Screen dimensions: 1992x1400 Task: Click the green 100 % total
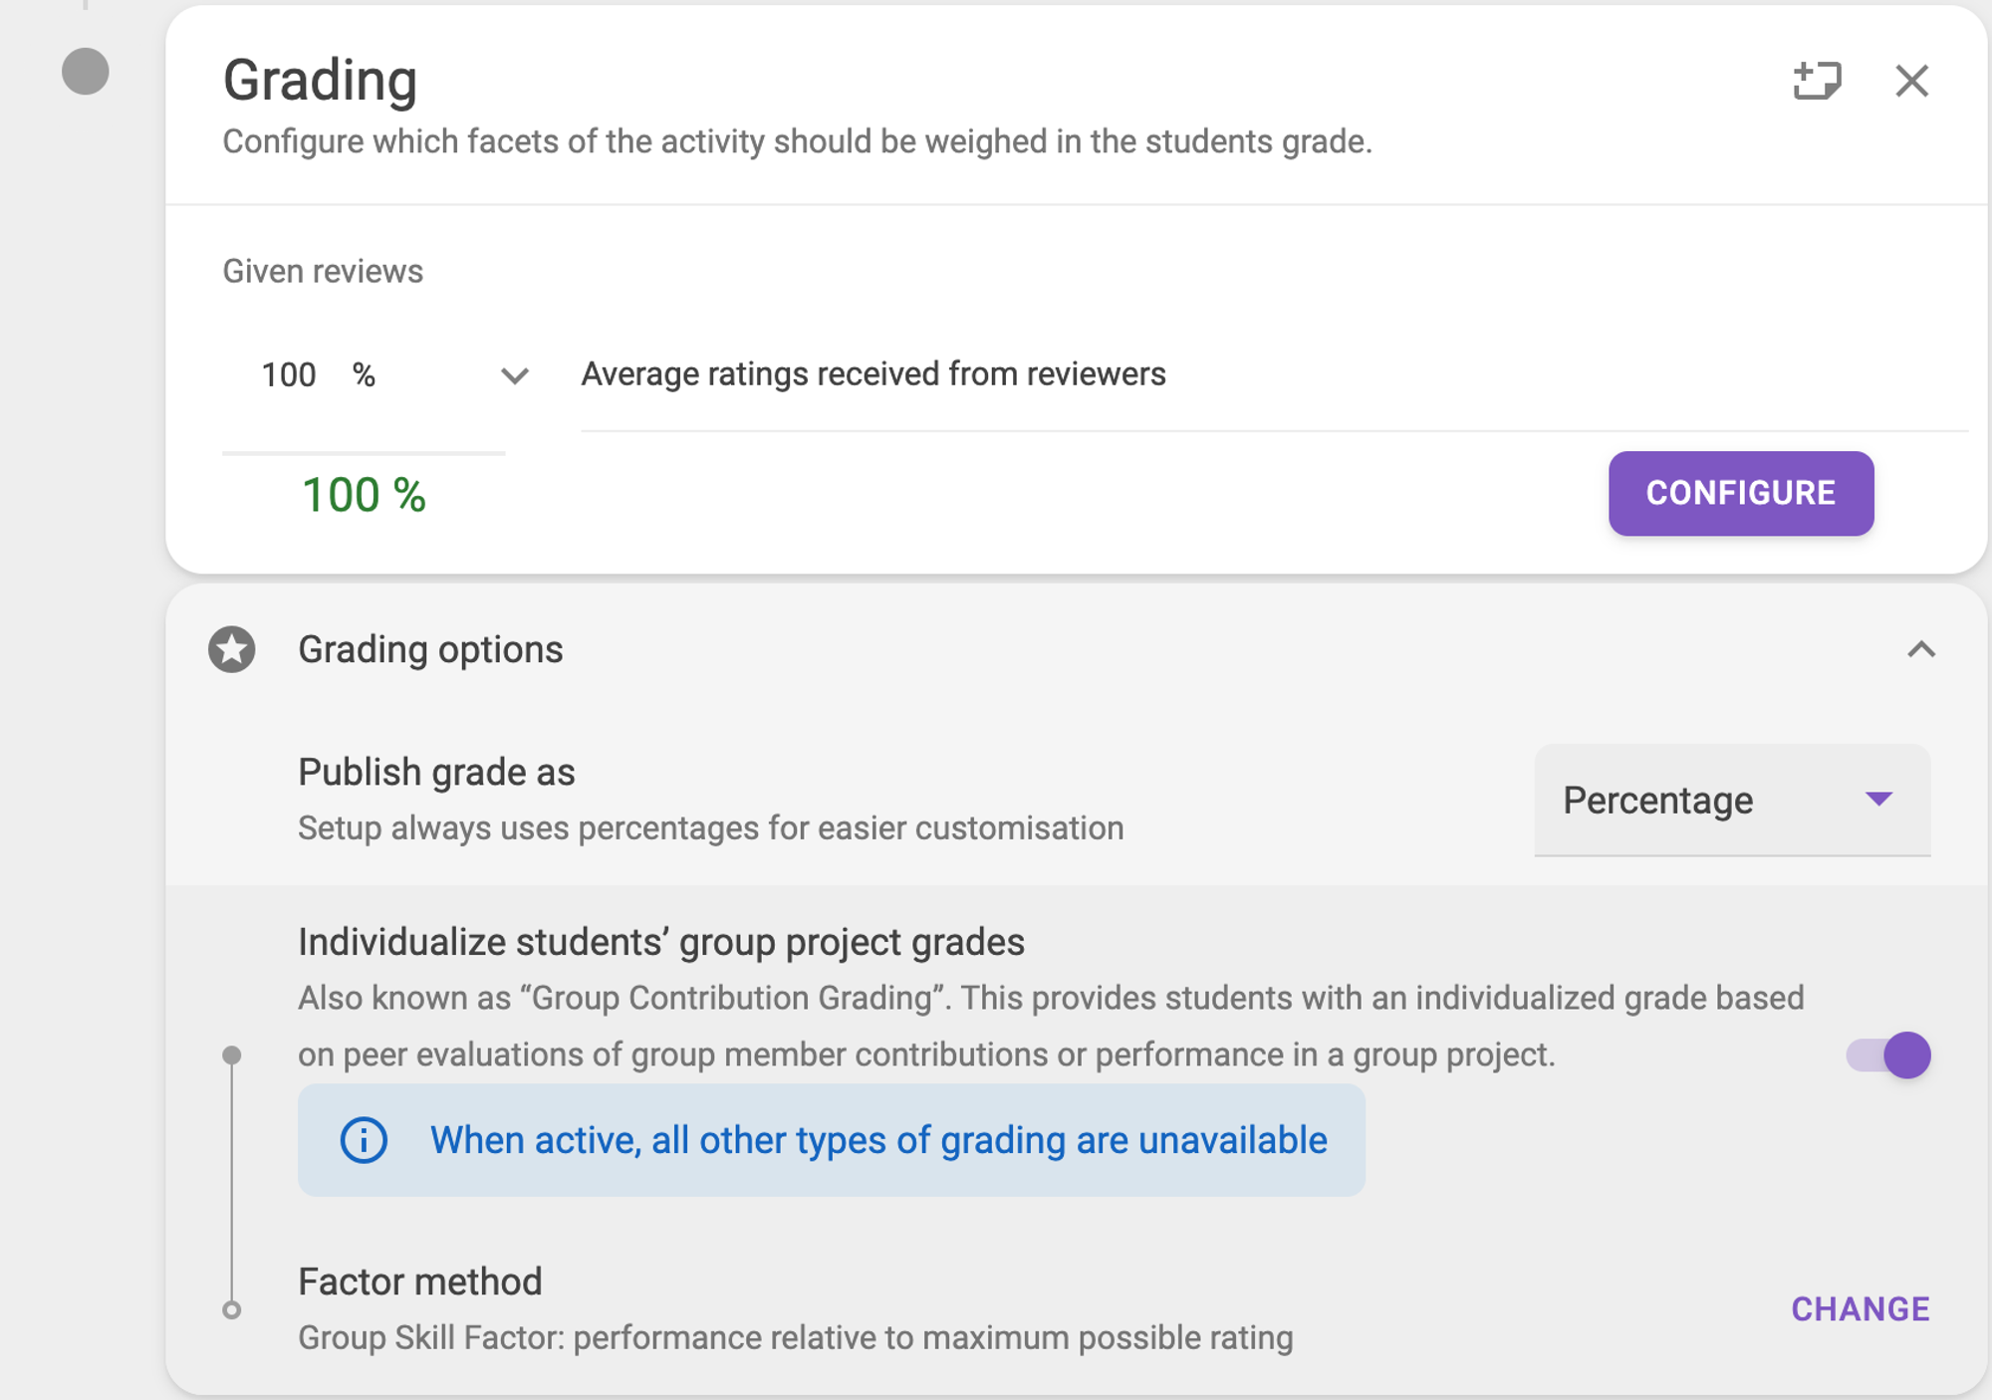pos(364,495)
